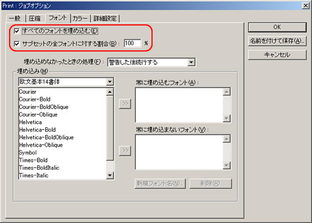Click up arrow of Courier font list scrollbar

coord(110,92)
